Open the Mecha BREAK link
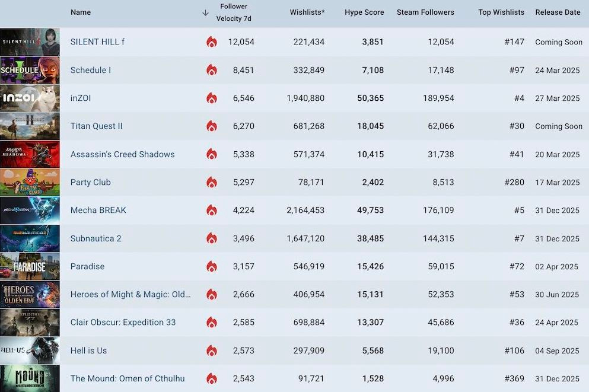This screenshot has height=392, width=589. 98,211
